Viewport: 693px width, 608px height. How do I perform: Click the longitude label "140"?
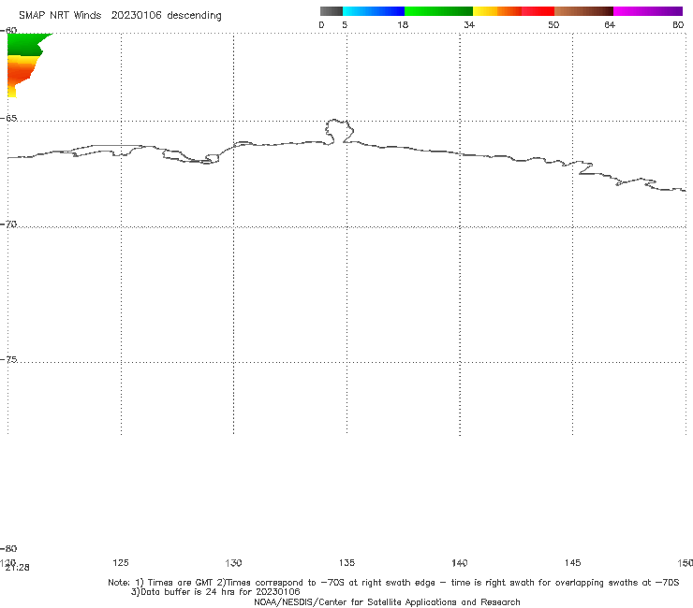point(460,562)
